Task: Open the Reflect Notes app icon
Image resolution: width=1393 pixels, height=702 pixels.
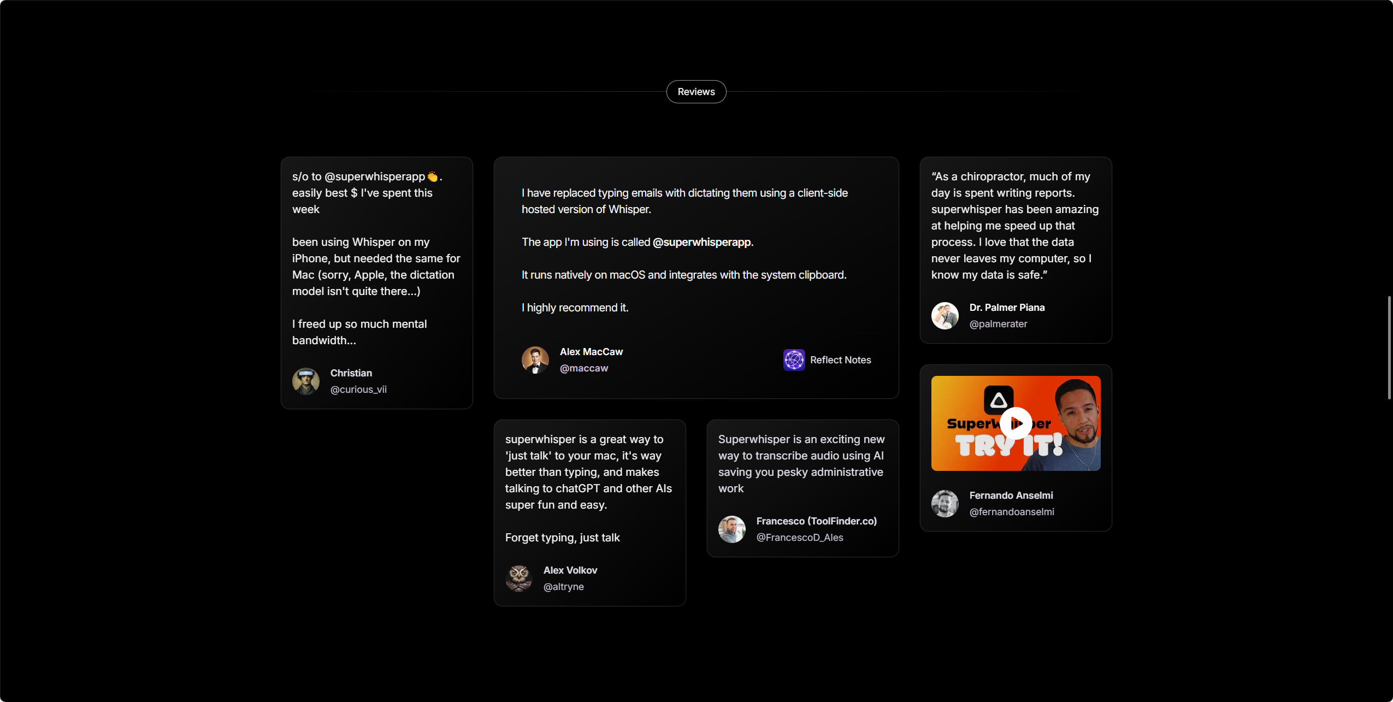Action: (x=794, y=360)
